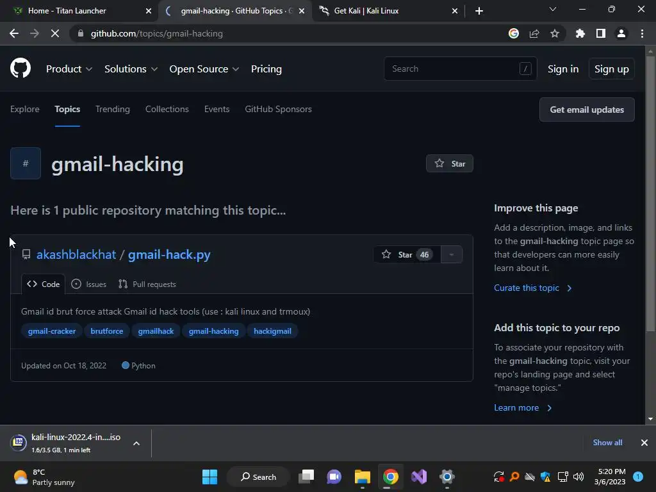Follow the Learn more link
656x492 pixels.
pyautogui.click(x=523, y=408)
